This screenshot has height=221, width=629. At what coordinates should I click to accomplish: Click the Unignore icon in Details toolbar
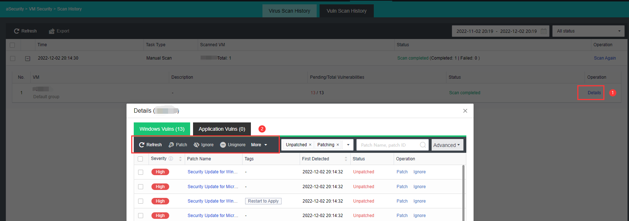click(223, 145)
